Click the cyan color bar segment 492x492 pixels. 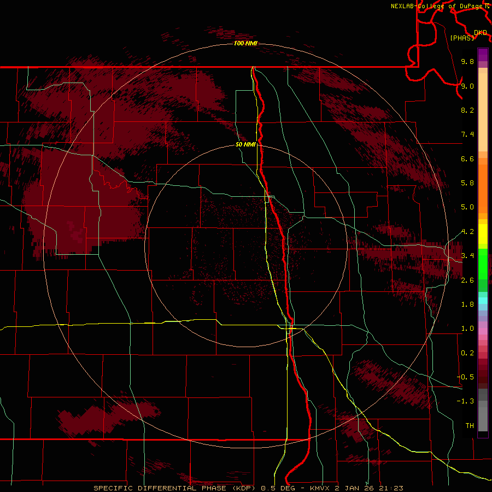click(483, 301)
